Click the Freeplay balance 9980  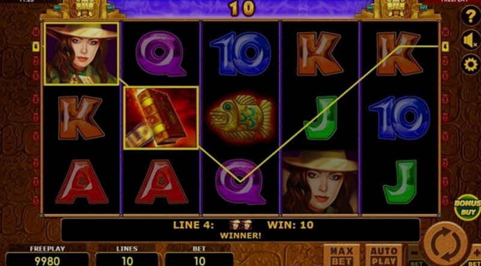coord(47,261)
